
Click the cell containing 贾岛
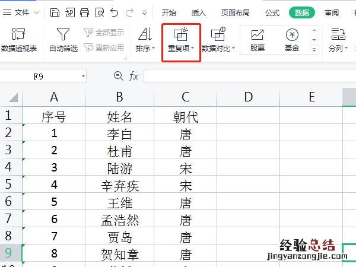(x=120, y=237)
